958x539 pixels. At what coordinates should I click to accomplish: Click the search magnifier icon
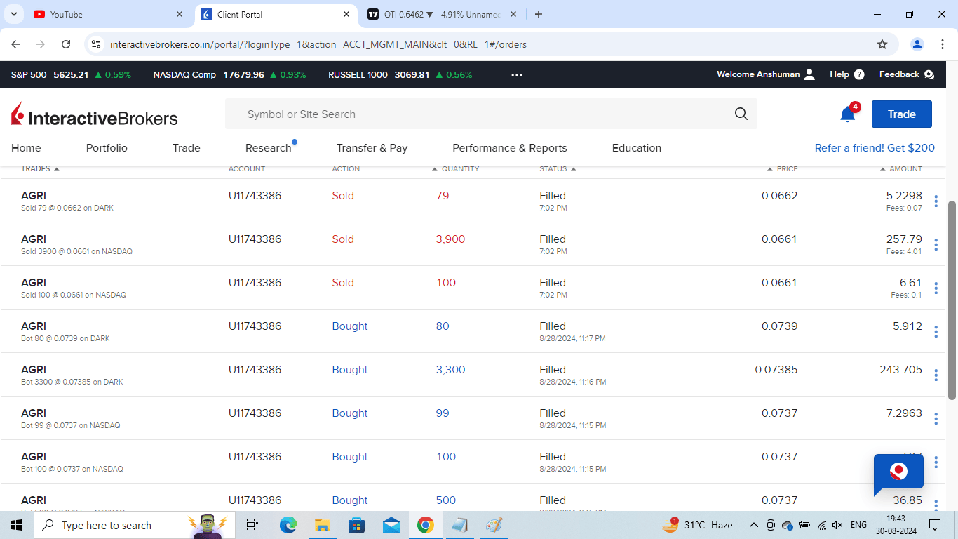[x=741, y=114]
